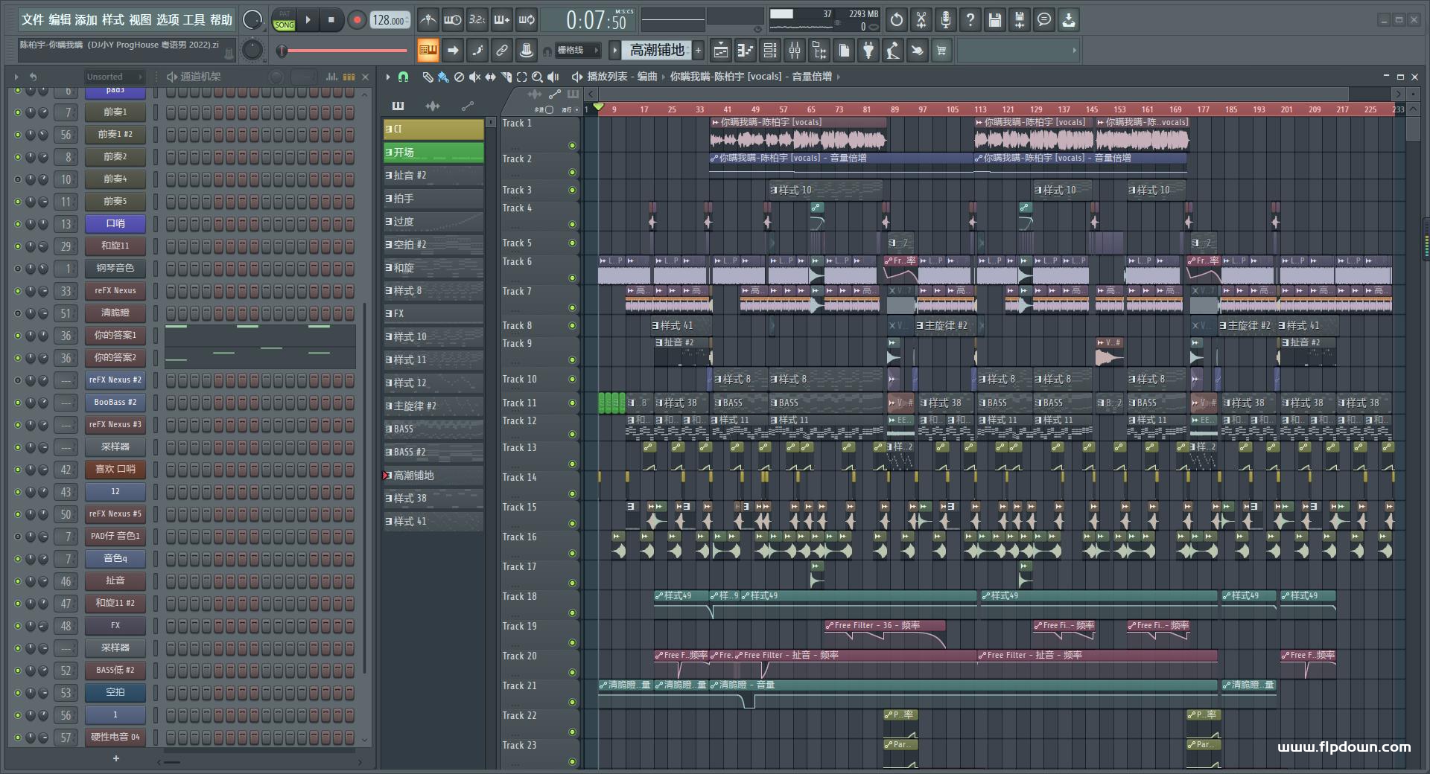1430x774 pixels.
Task: Toggle mute LED for BooBass #2 channel
Action: 18,403
